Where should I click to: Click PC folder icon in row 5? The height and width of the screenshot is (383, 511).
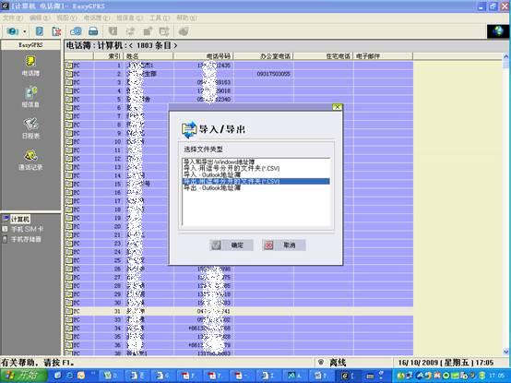[69, 99]
